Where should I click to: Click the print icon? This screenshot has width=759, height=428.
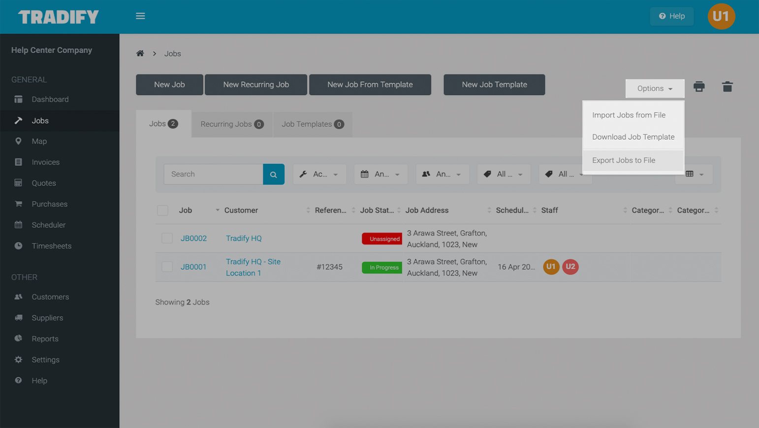pyautogui.click(x=699, y=87)
